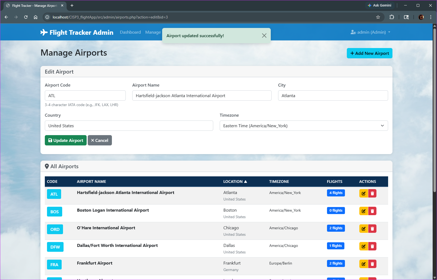Image resolution: width=437 pixels, height=280 pixels.
Task: Close the Flight Tracker browser tab
Action: click(x=62, y=5)
